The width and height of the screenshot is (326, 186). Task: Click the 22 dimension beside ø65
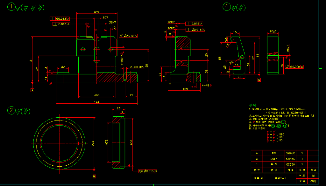131,95
